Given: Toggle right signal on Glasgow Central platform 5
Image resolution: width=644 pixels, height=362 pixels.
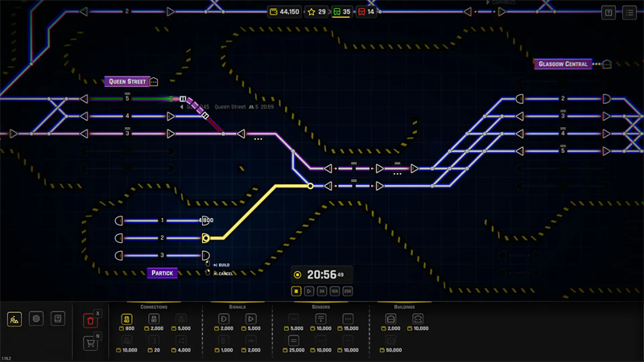Looking at the screenshot, I should coord(606,151).
